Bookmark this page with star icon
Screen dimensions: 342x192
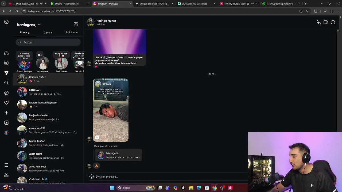point(307,11)
